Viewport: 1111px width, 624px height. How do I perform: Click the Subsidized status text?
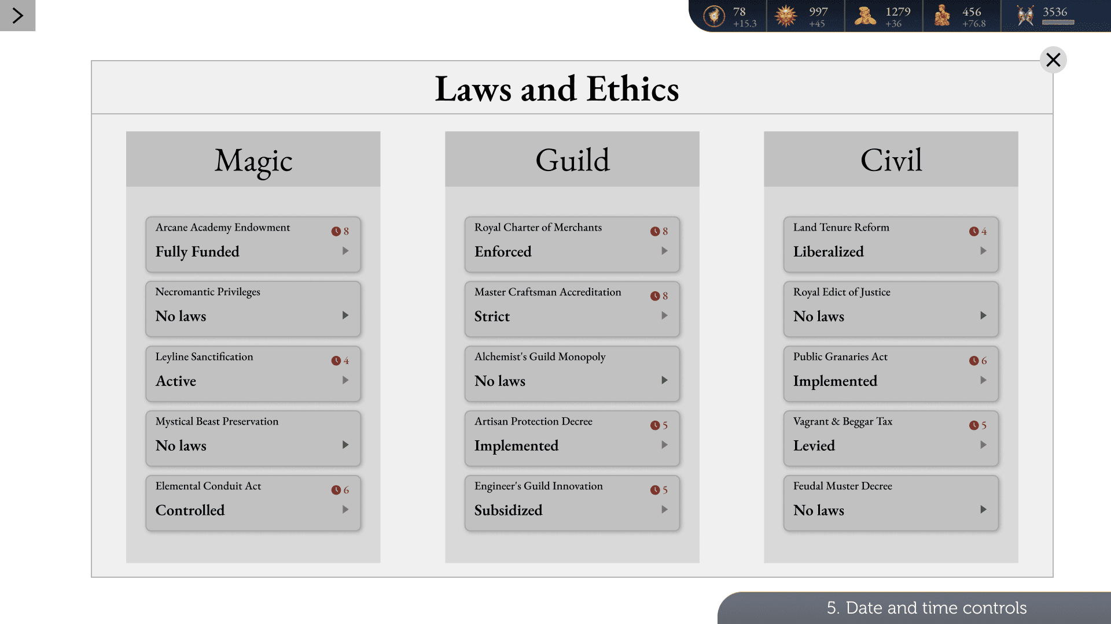tap(508, 511)
